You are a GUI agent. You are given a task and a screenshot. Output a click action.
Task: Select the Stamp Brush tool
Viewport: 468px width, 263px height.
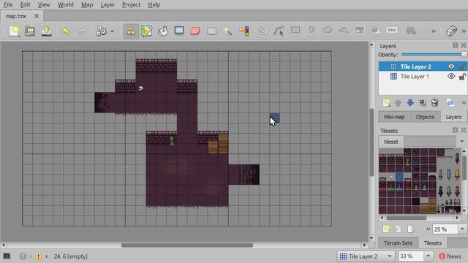coord(131,31)
